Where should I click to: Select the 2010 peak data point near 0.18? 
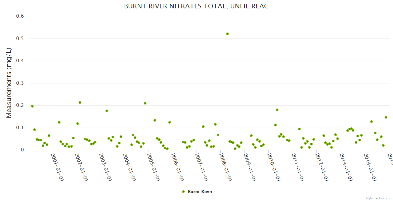click(x=277, y=110)
